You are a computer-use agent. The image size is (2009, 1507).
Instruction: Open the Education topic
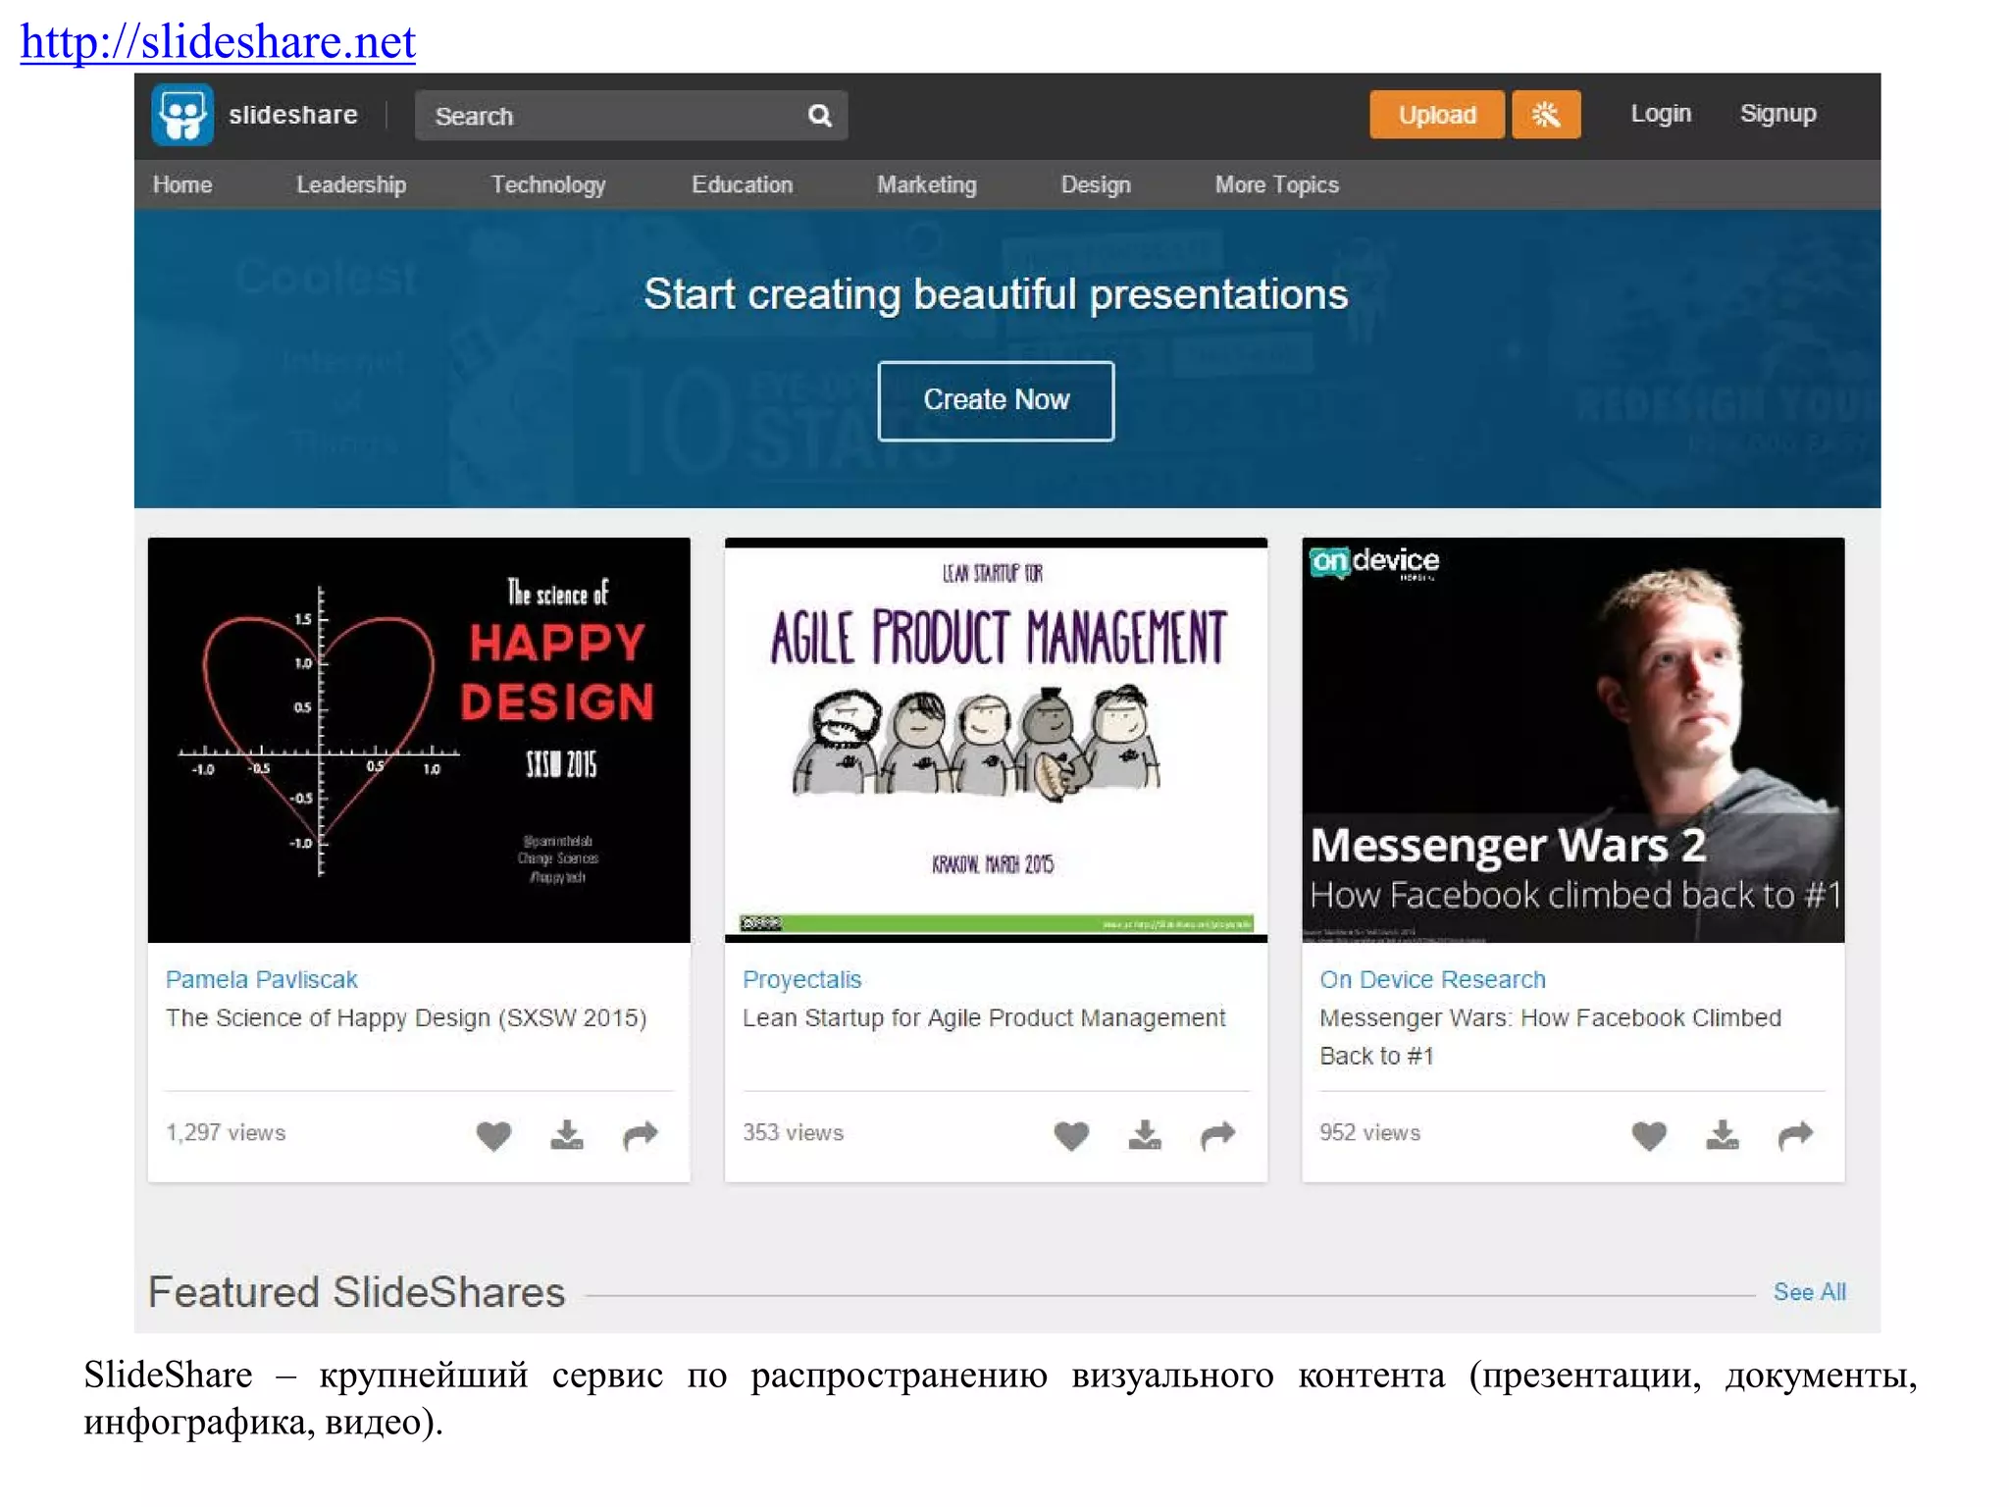[742, 184]
